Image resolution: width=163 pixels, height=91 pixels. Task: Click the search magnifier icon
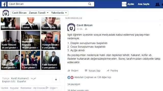tap(90, 4)
